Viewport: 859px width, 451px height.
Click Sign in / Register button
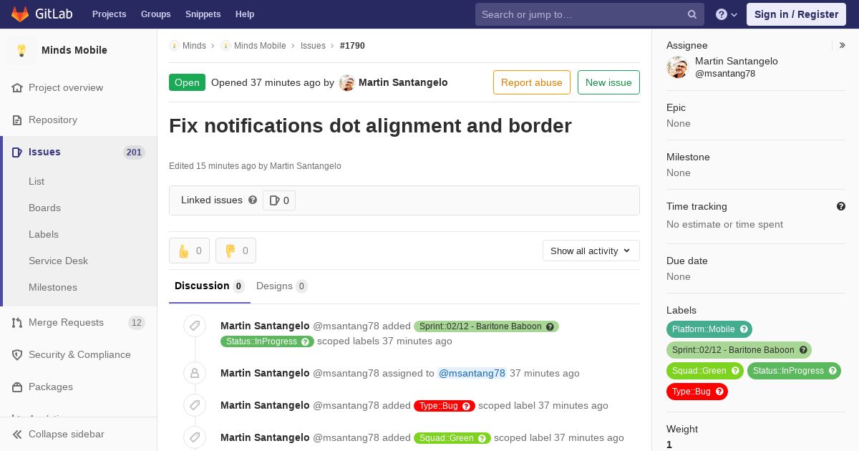point(796,14)
